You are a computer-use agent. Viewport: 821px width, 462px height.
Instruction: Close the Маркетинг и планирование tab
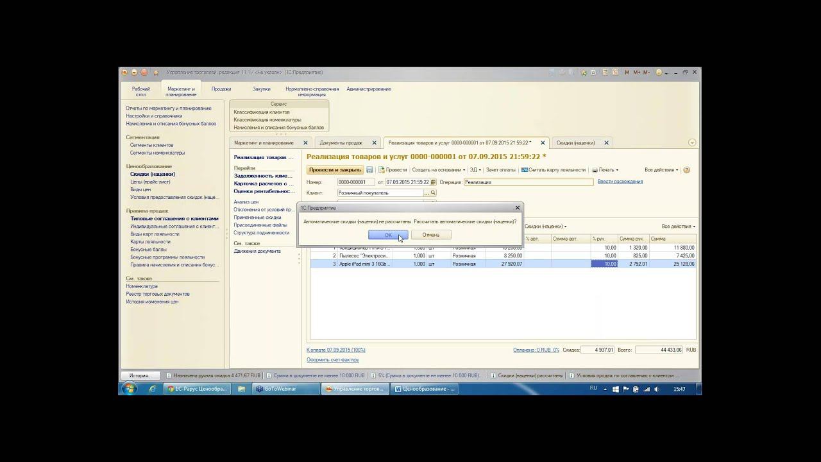coord(305,142)
